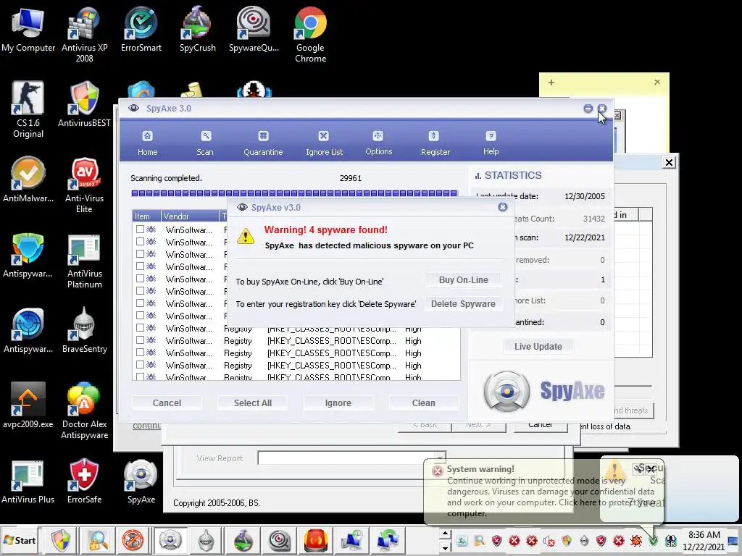Expand the View Report dropdown in background window
This screenshot has width=742, height=556.
(441, 458)
